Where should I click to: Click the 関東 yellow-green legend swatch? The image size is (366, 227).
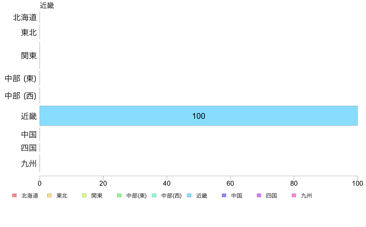84,196
